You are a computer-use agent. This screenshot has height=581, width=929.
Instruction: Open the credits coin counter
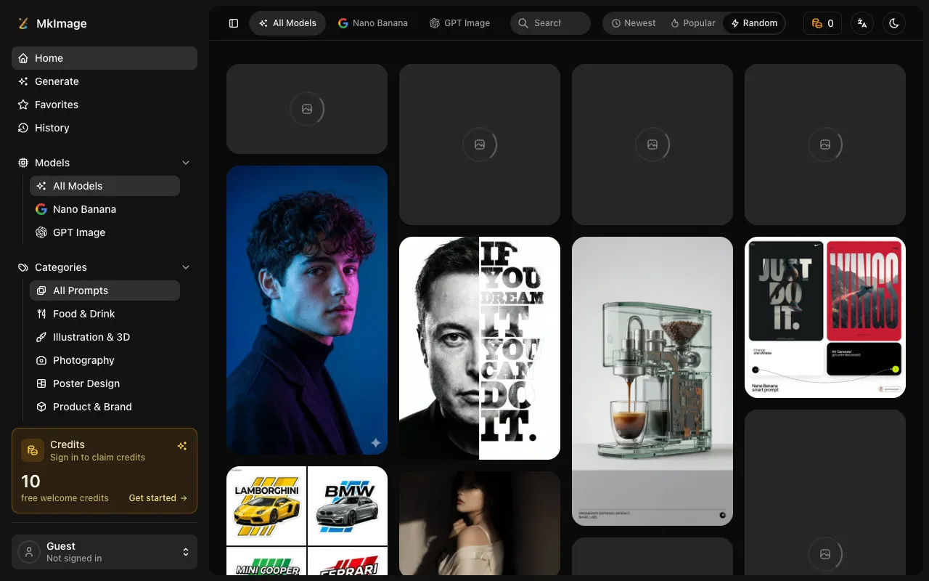(x=822, y=23)
